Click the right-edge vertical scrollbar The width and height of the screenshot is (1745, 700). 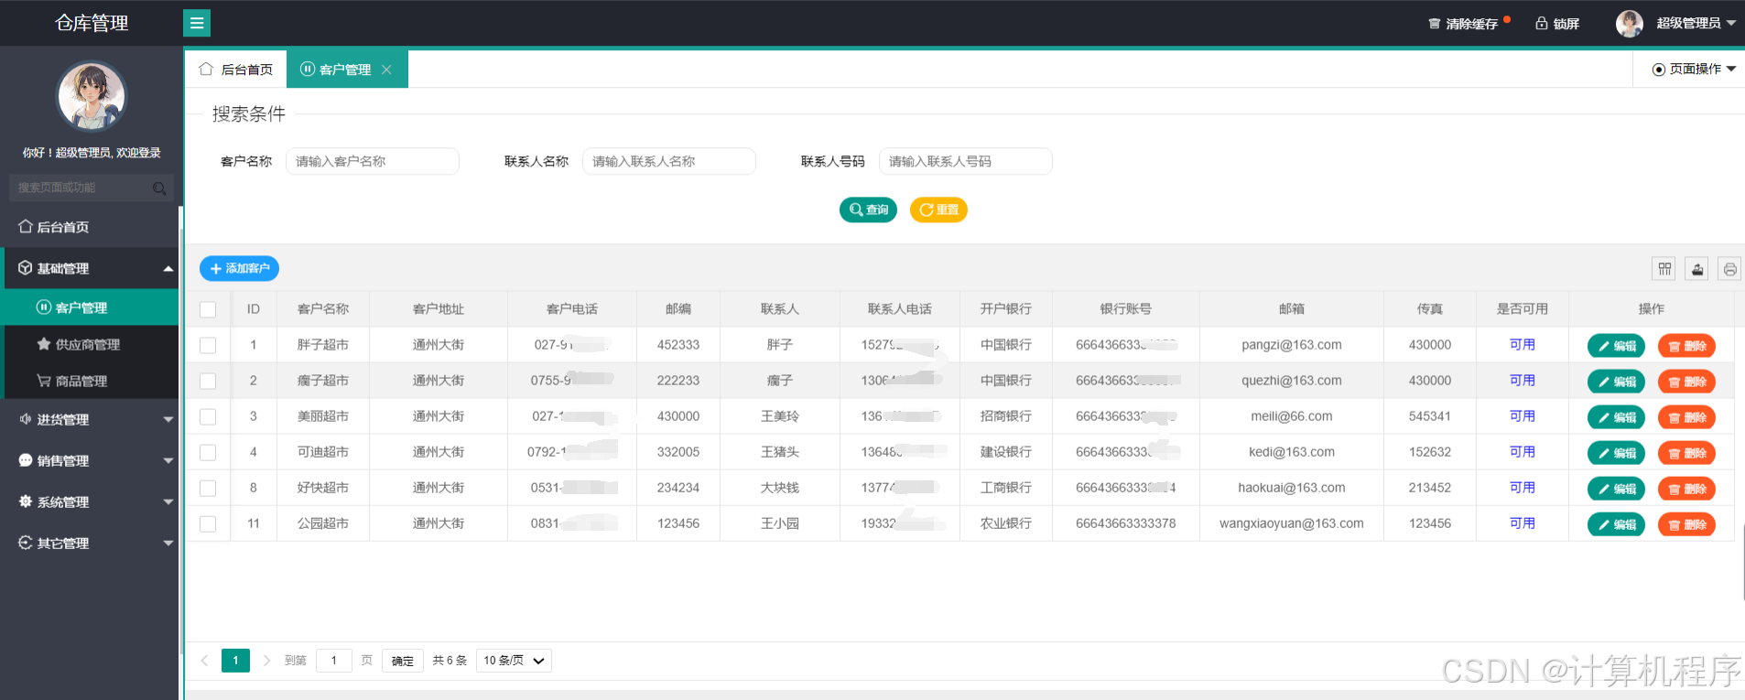pyautogui.click(x=1742, y=562)
